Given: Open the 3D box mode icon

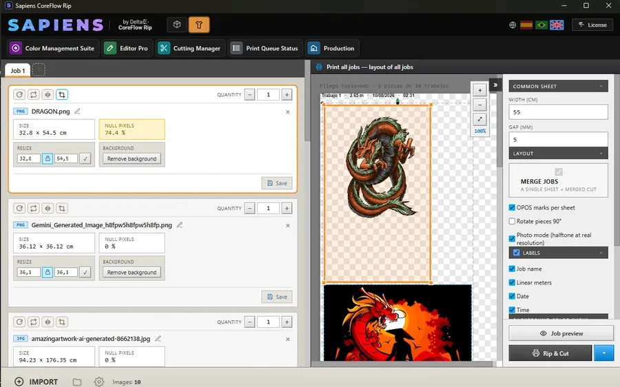Looking at the screenshot, I should (177, 25).
